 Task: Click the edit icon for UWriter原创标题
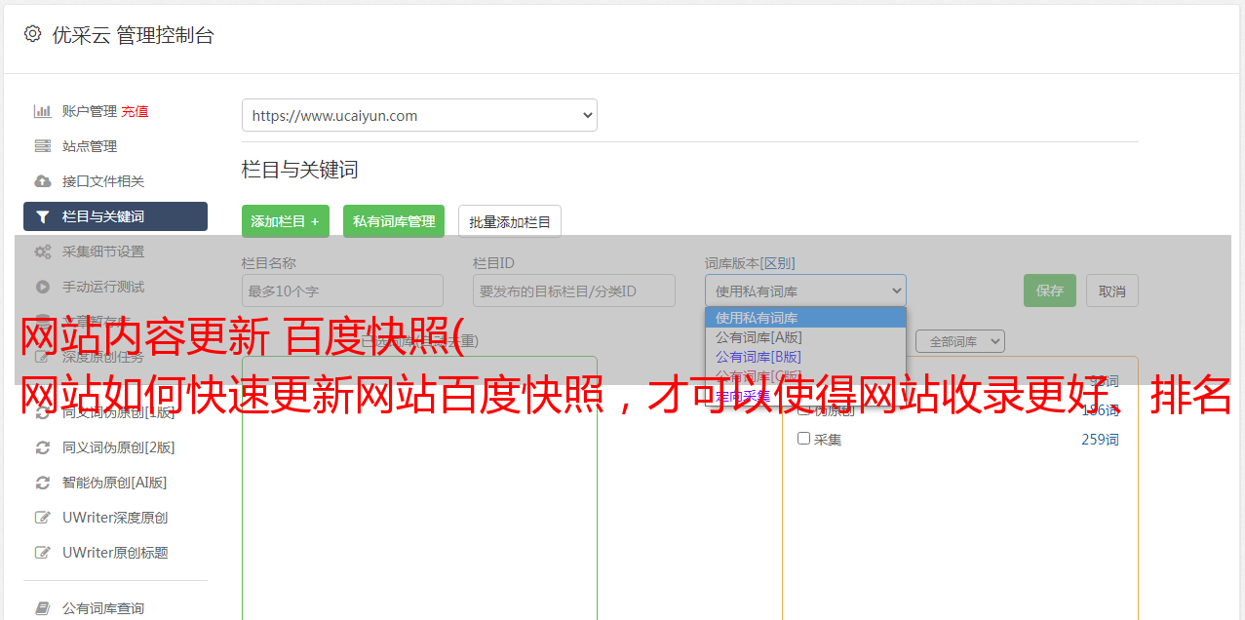click(x=42, y=553)
